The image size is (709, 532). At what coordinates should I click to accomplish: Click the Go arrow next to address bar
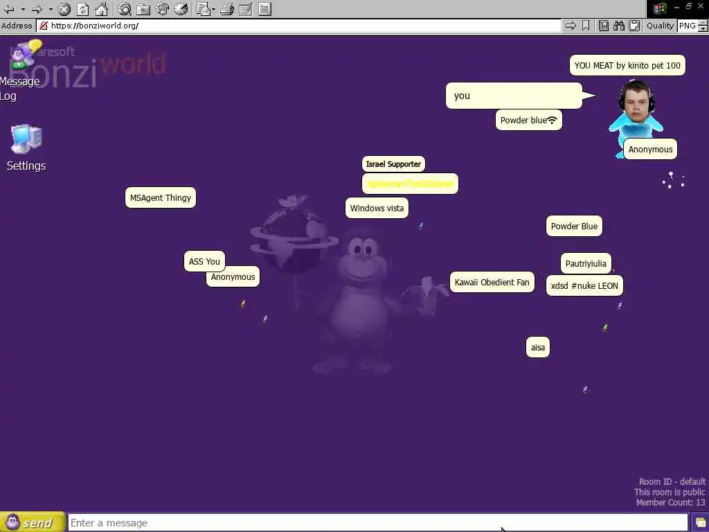click(x=571, y=26)
